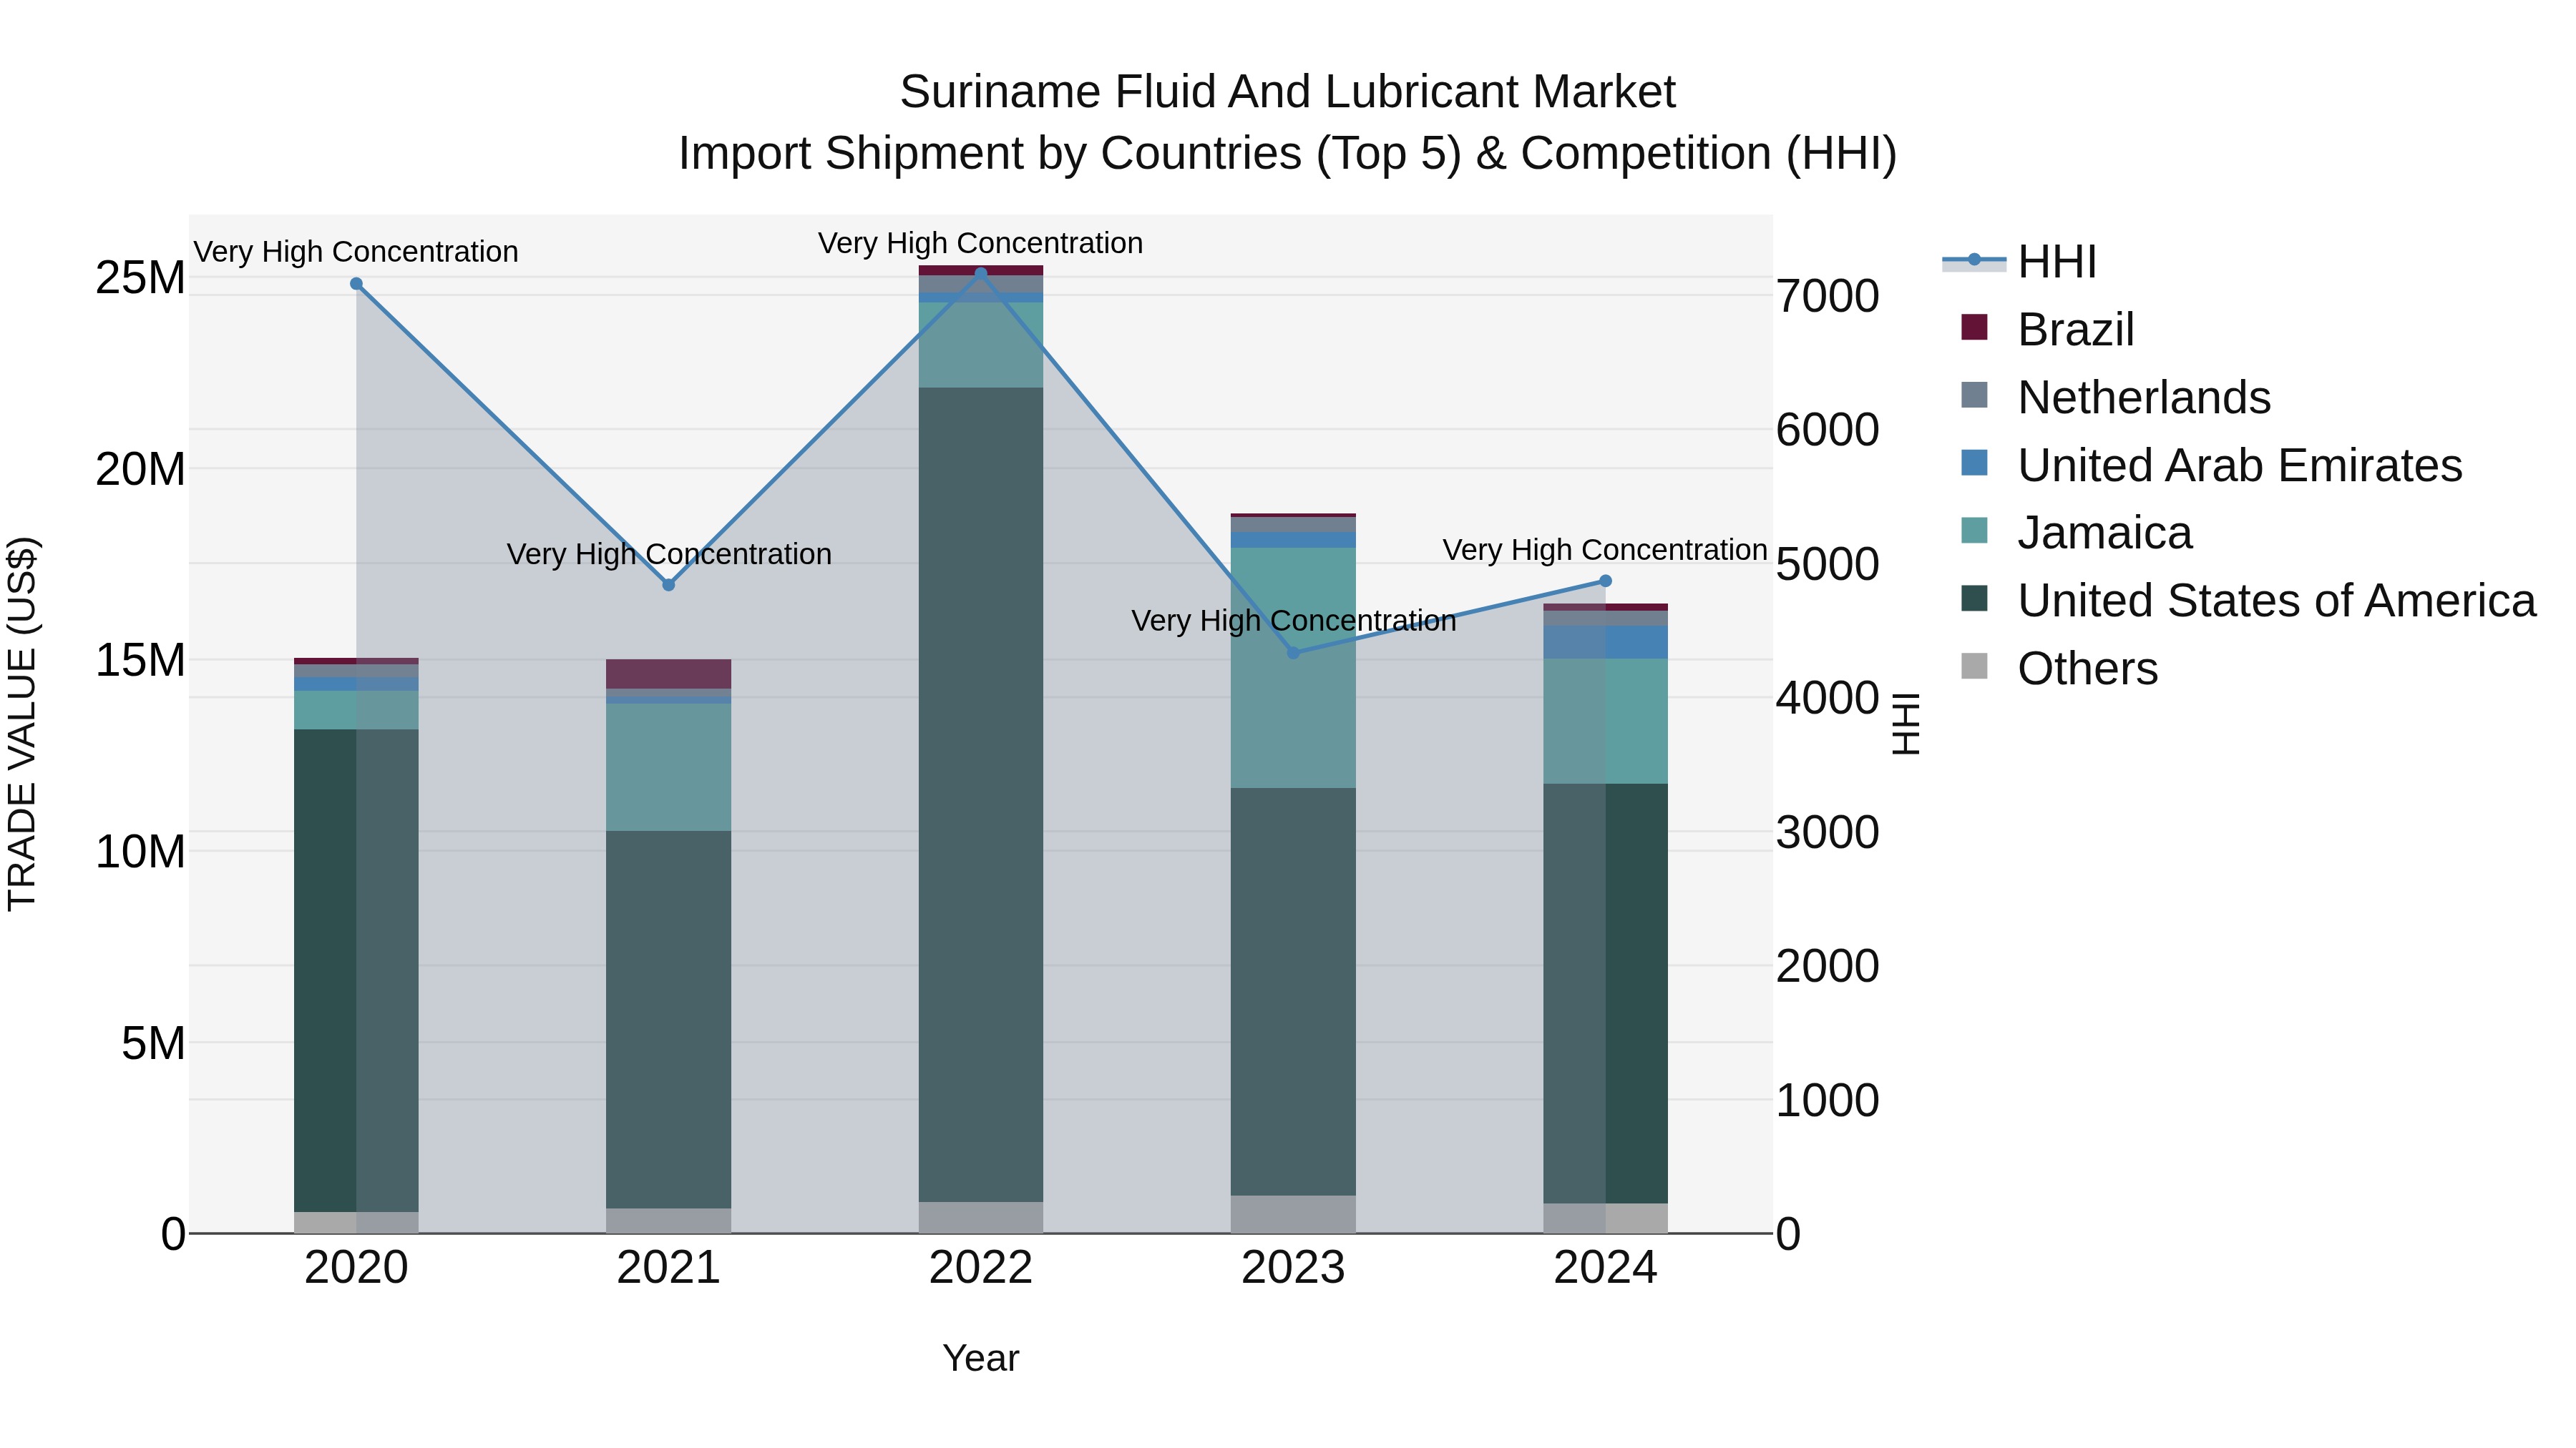The image size is (2576, 1448).
Task: Click the 2022 United States bar segment
Action: pyautogui.click(x=981, y=794)
